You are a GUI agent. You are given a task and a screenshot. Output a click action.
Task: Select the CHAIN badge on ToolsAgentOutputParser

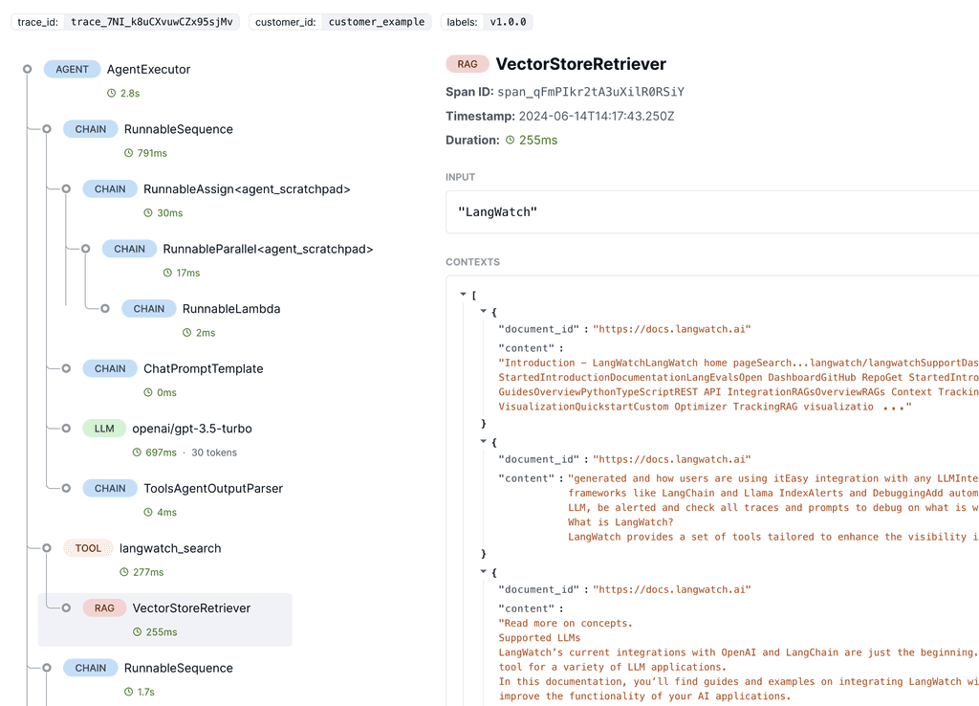tap(109, 488)
